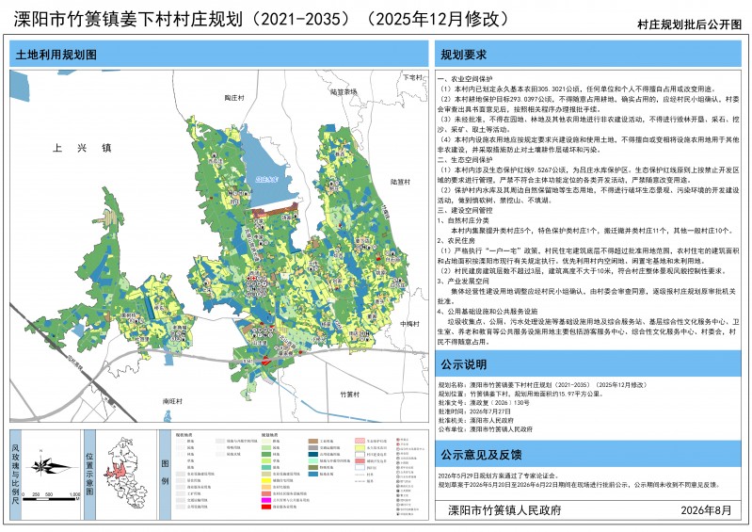Click the 村庄规划批后公开图 text at top right
This screenshot has width=752, height=532.
click(689, 24)
